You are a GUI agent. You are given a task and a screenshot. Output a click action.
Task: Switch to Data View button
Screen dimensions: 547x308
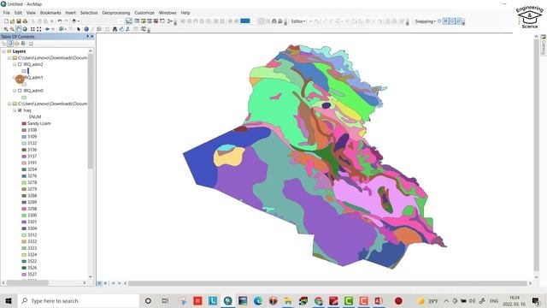[99, 283]
